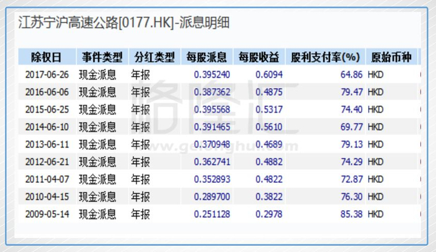Click 年报 in the 2016-06-06 row
436x252 pixels.
coord(140,92)
